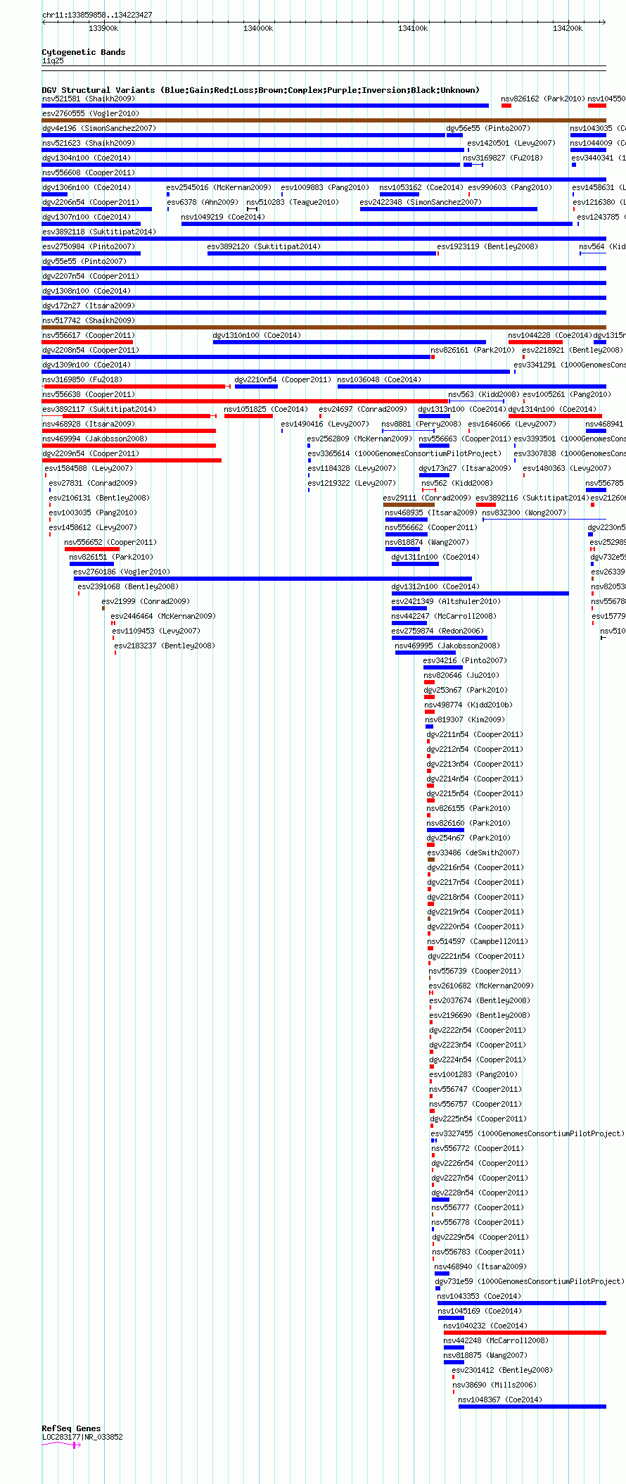Click nsv819307 (Kim2009) label

point(465,719)
